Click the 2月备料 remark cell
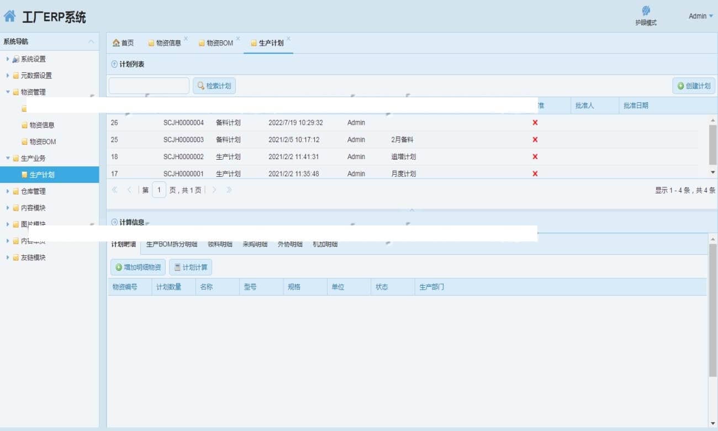The image size is (718, 431). click(402, 140)
